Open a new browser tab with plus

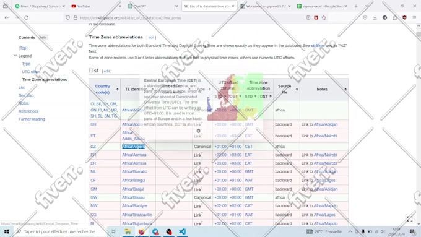click(x=356, y=6)
